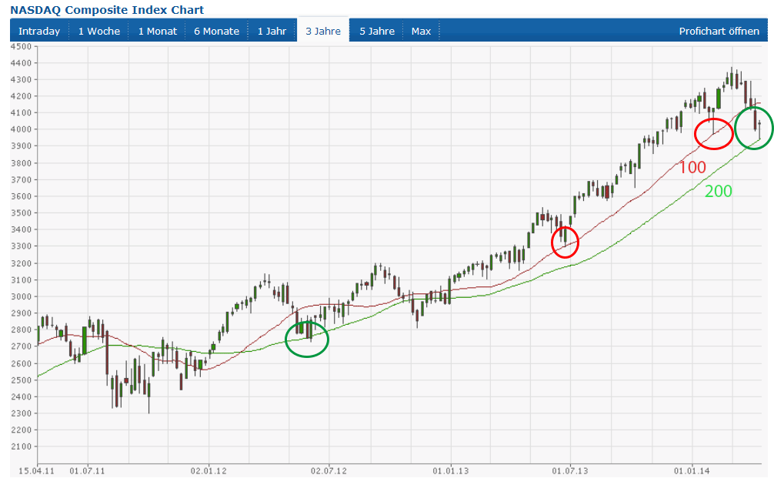
Task: Click the 2100 y-axis label
Action: (x=22, y=447)
